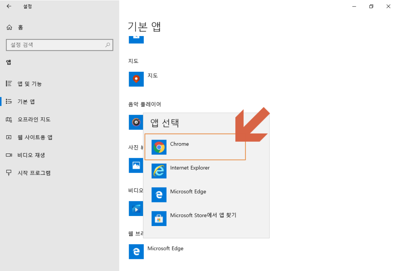397x271 pixels.
Task: Click the 앱 선택 popup title
Action: click(x=165, y=123)
